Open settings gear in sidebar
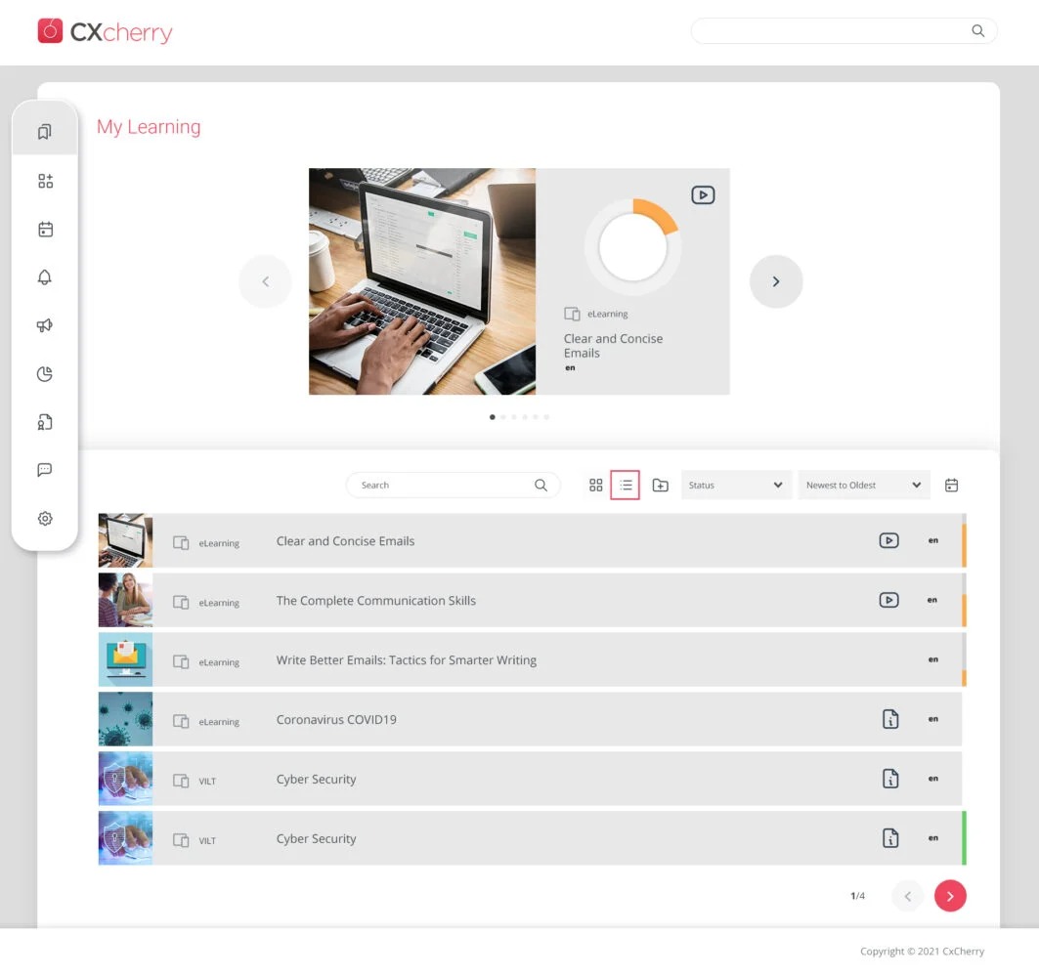 click(44, 519)
